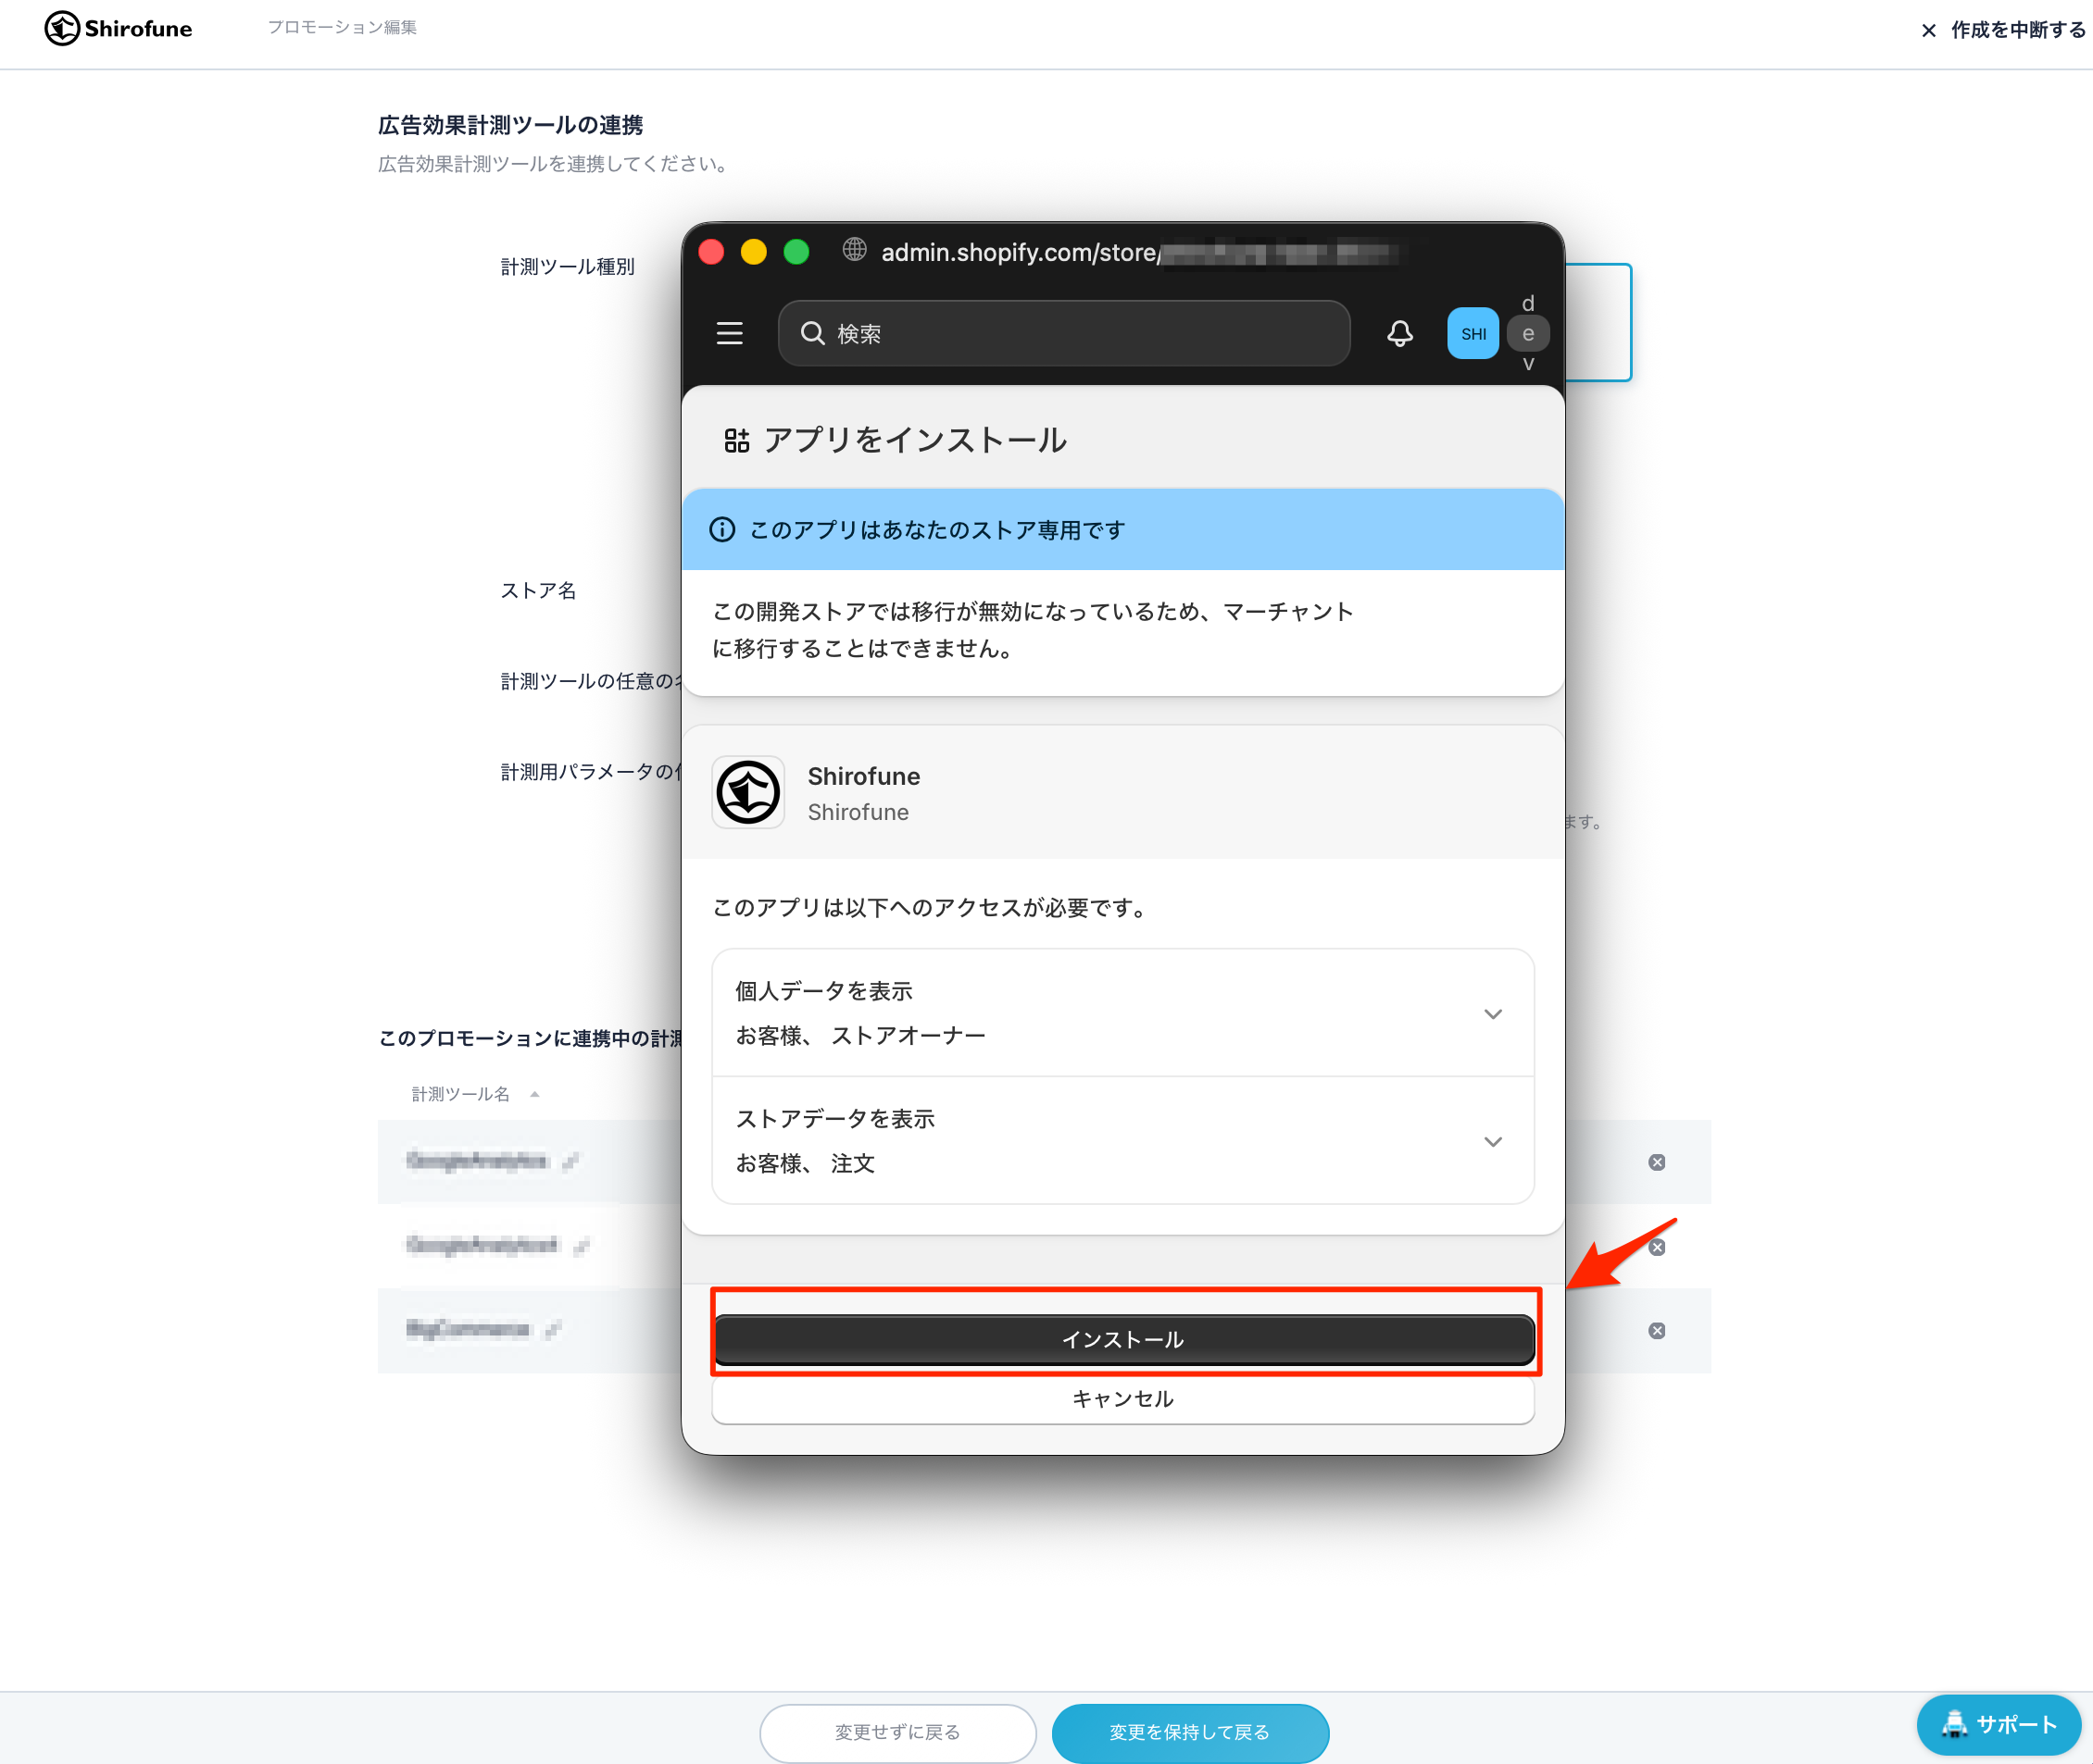Screen dimensions: 2093x1764
Task: Click the globe icon beside the URL
Action: click(854, 250)
